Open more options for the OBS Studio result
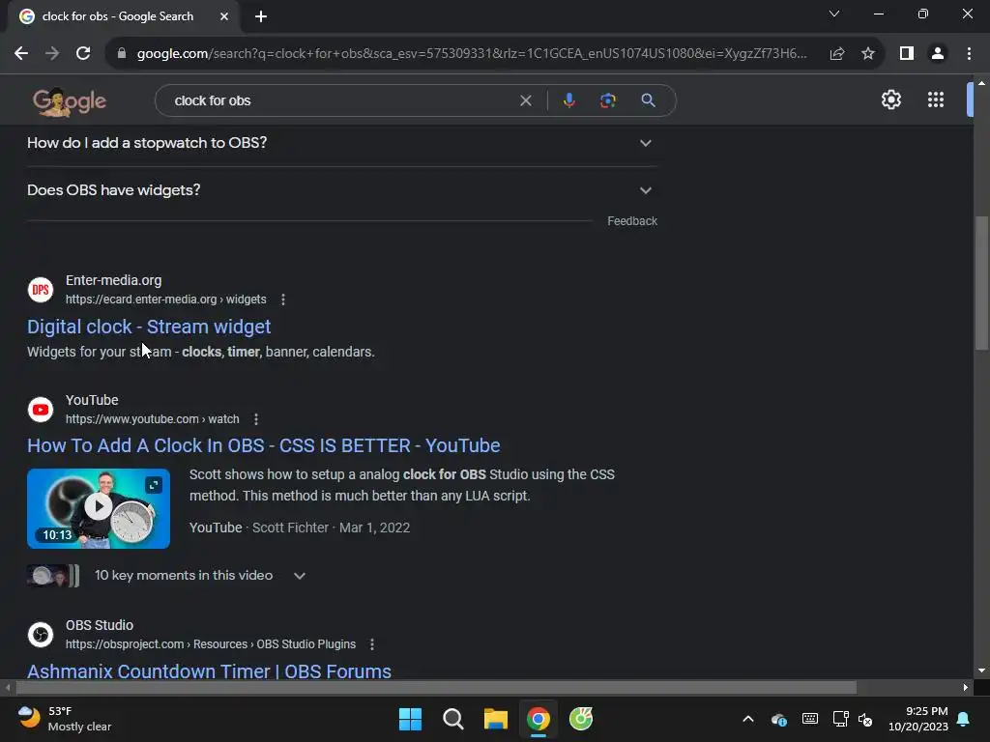Viewport: 990px width, 742px height. [372, 644]
